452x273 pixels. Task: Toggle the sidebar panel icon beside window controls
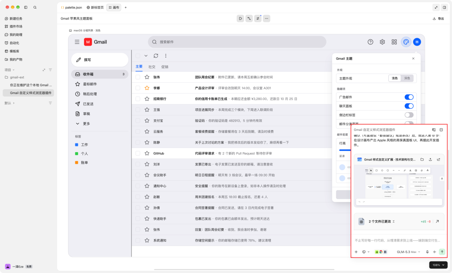[x=26, y=7]
